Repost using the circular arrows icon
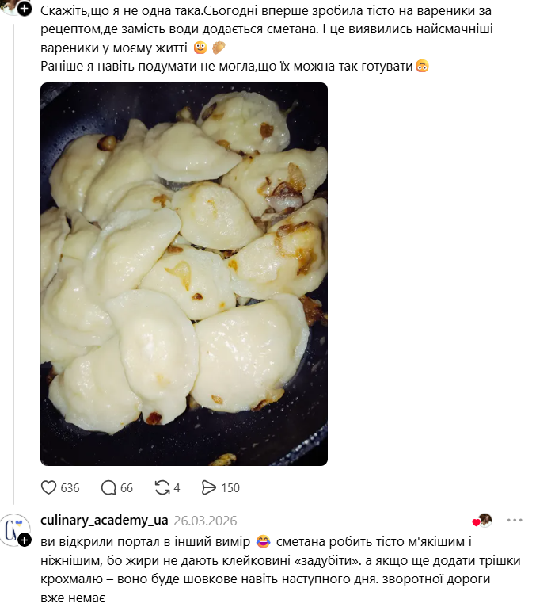 162,487
